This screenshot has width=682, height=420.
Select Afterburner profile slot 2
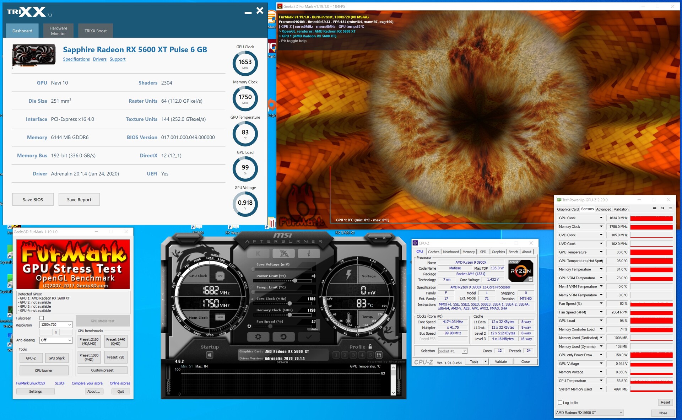[345, 355]
